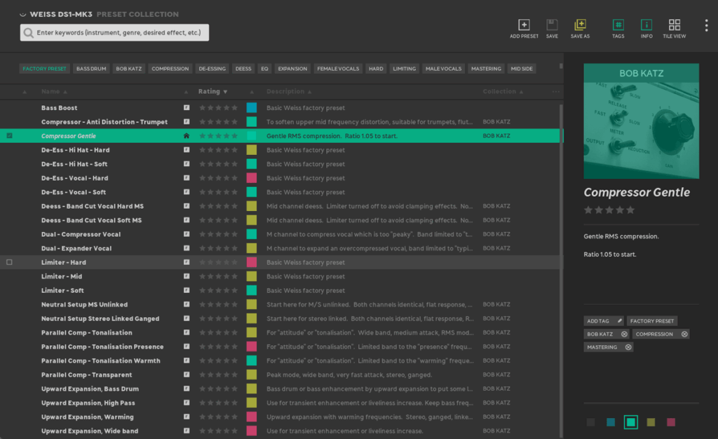The width and height of the screenshot is (718, 439).
Task: Click the Add Preset icon
Action: pos(524,25)
